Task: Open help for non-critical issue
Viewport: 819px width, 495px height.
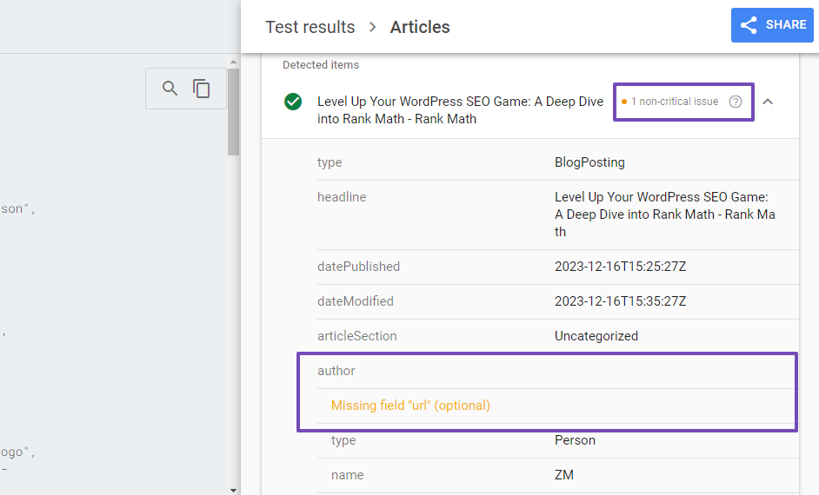Action: coord(736,102)
